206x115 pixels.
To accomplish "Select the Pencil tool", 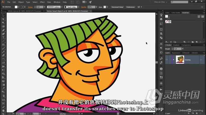I will click(x=3, y=52).
